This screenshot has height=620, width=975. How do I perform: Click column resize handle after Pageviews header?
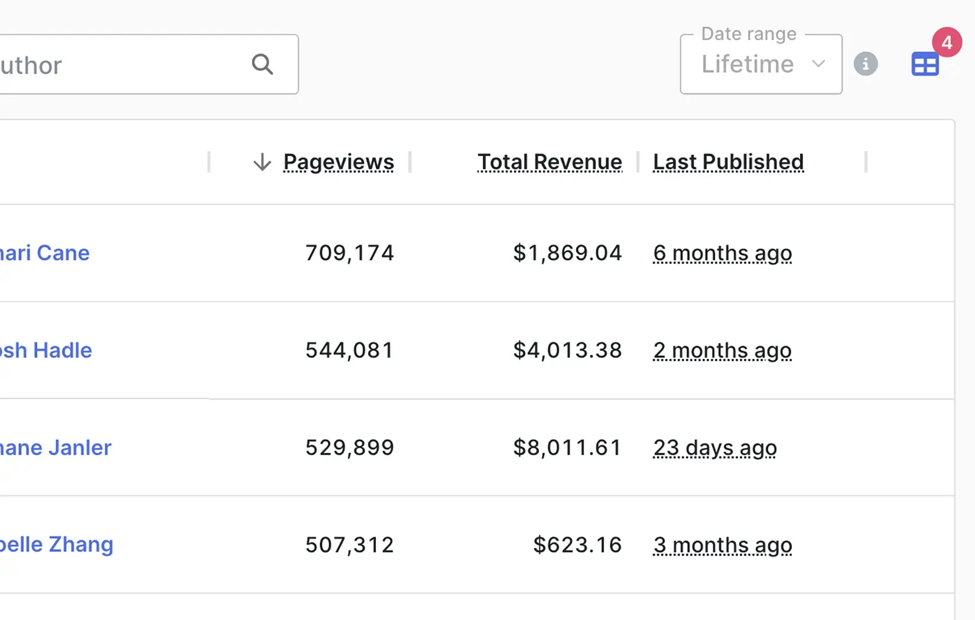(x=409, y=162)
